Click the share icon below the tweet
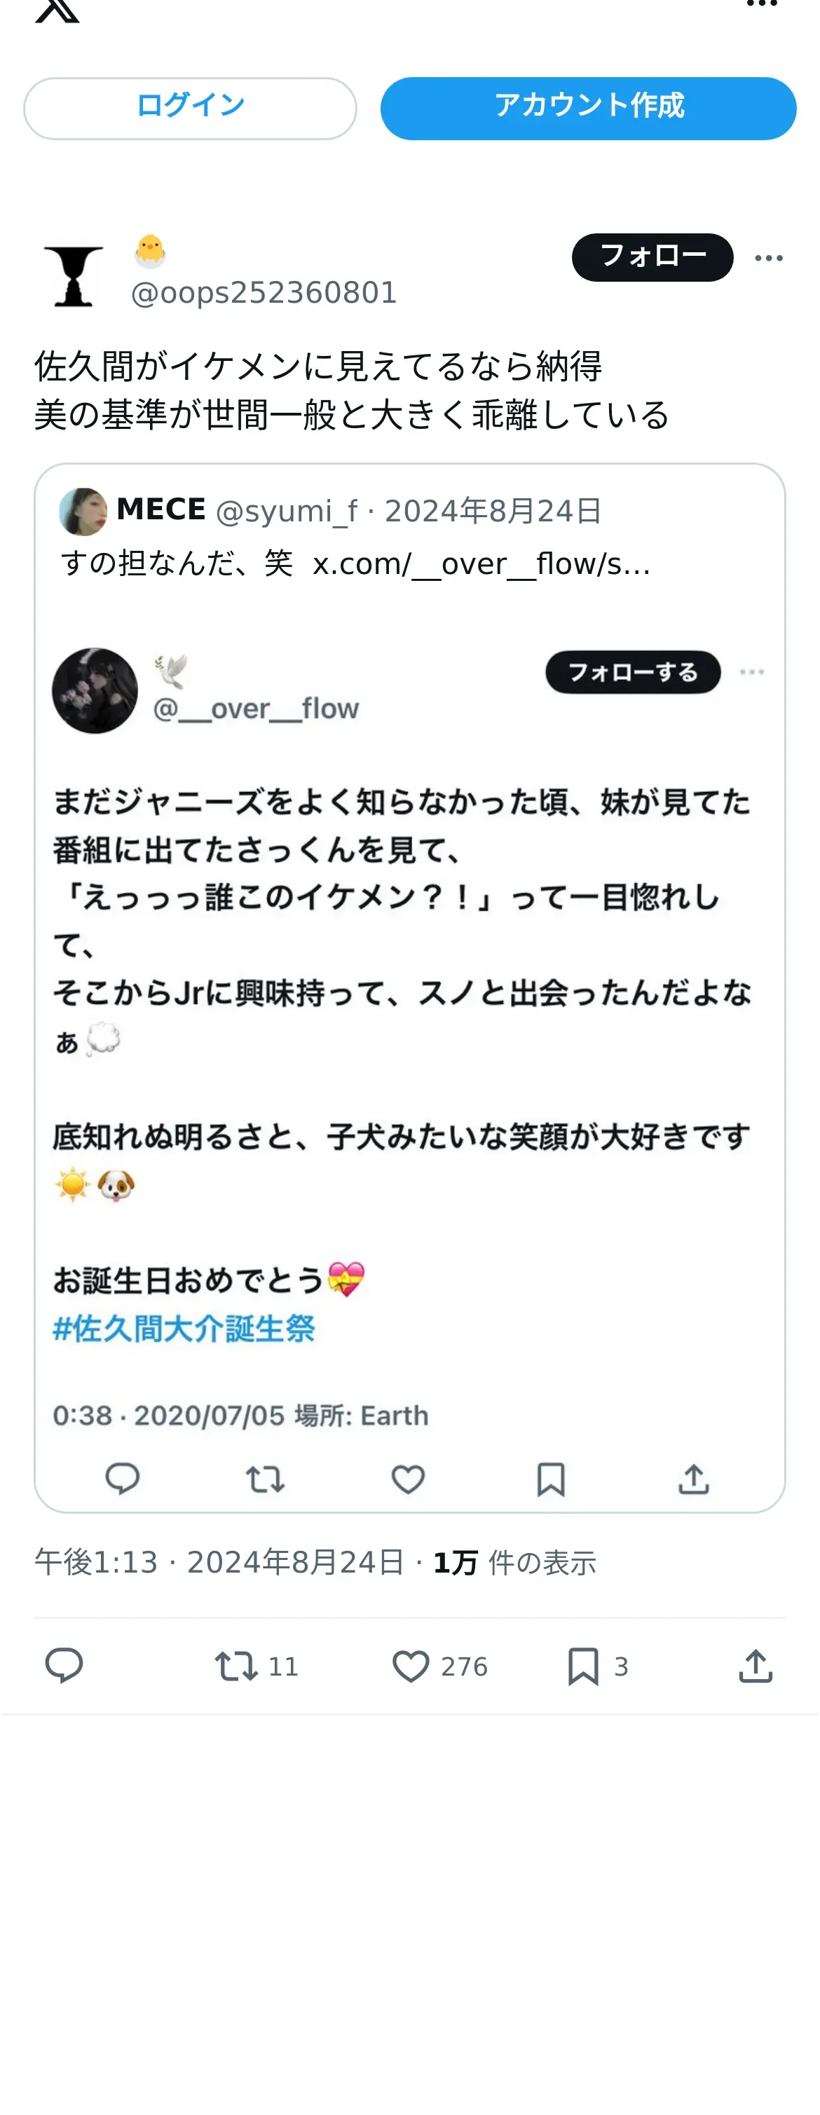Image resolution: width=820 pixels, height=2115 pixels. (x=755, y=1666)
